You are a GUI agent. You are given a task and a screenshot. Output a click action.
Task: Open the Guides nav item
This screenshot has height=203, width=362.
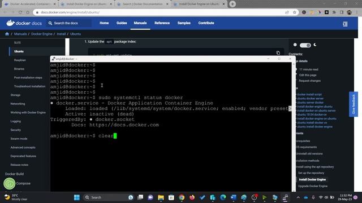point(122,23)
